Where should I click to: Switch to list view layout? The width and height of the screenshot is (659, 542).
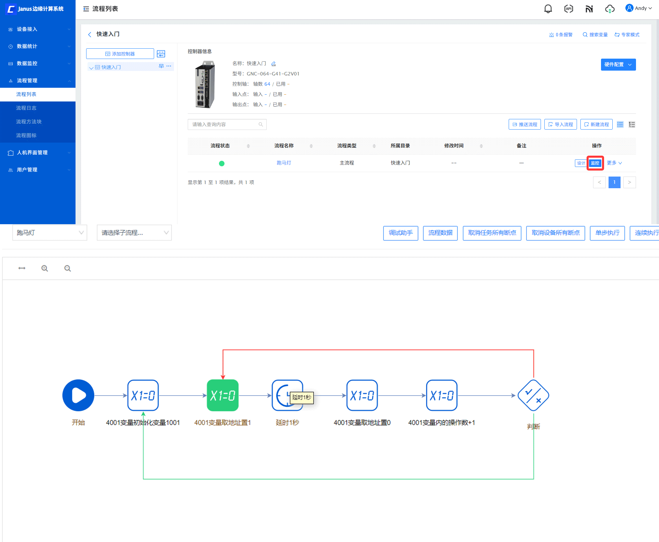coord(620,124)
